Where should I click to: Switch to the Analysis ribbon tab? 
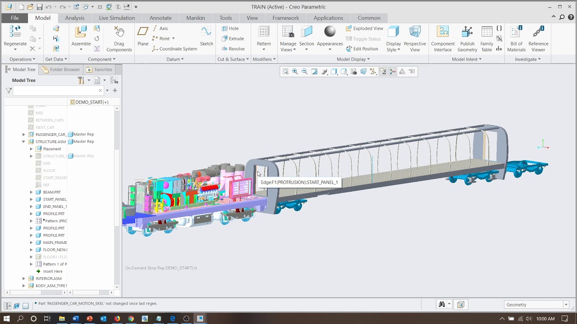[x=74, y=18]
